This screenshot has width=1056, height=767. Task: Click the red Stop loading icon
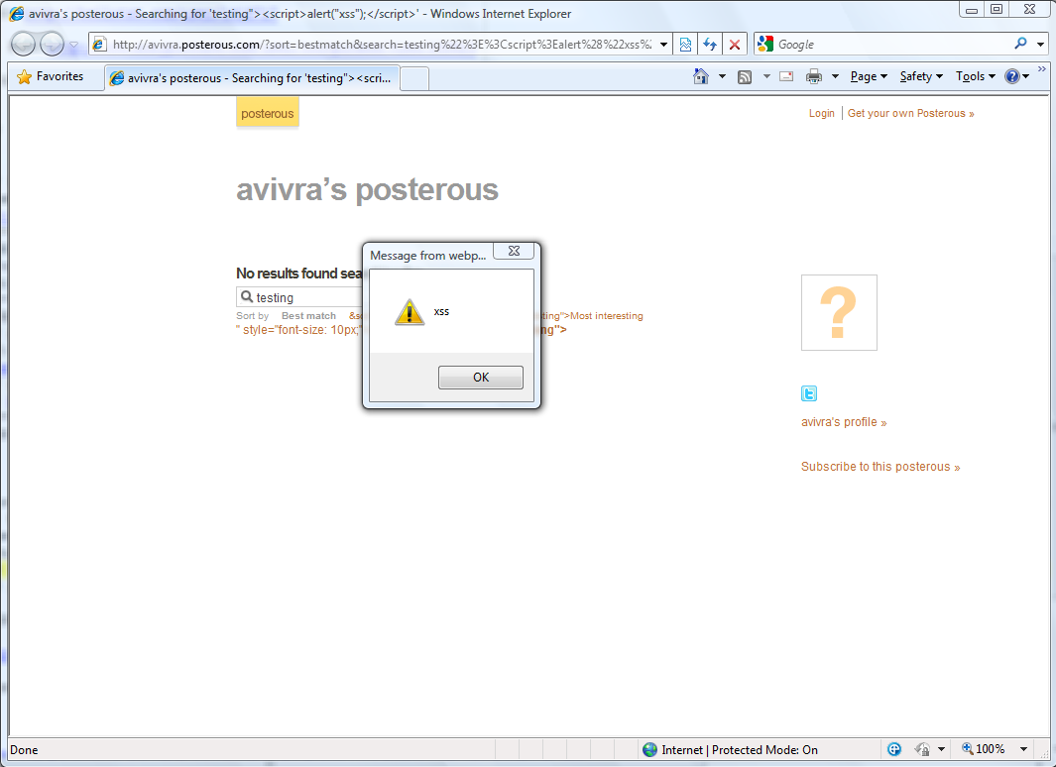click(735, 45)
